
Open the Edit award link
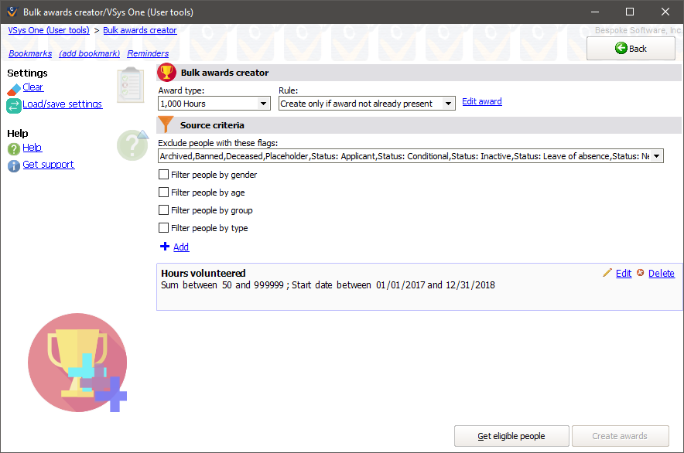pyautogui.click(x=481, y=102)
